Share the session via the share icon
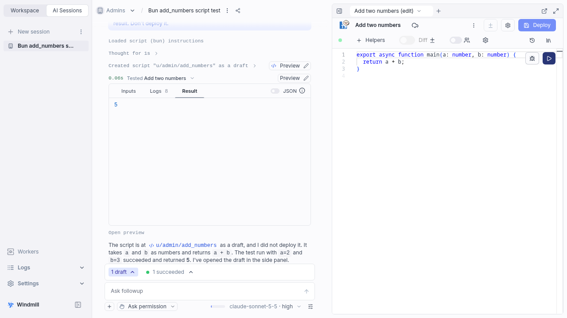 pyautogui.click(x=238, y=11)
